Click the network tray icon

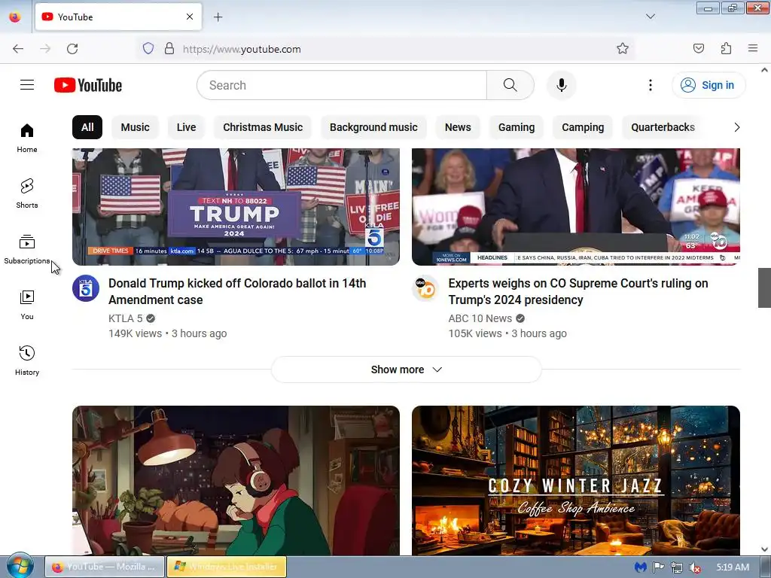coord(677,567)
